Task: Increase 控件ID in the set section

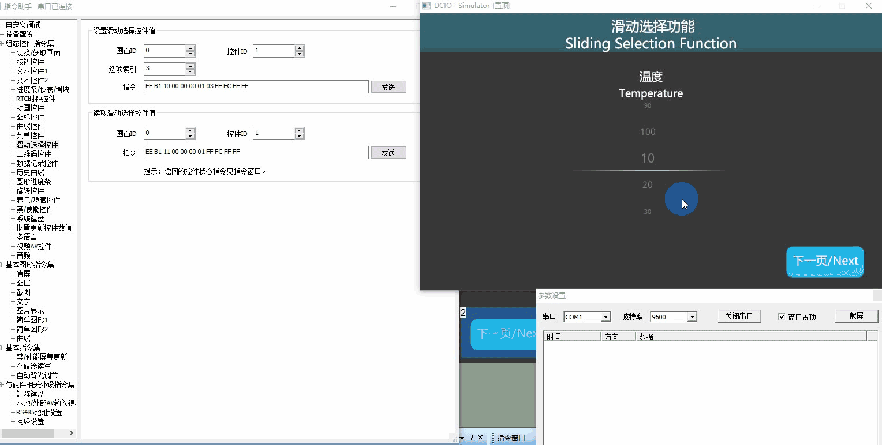Action: 299,48
